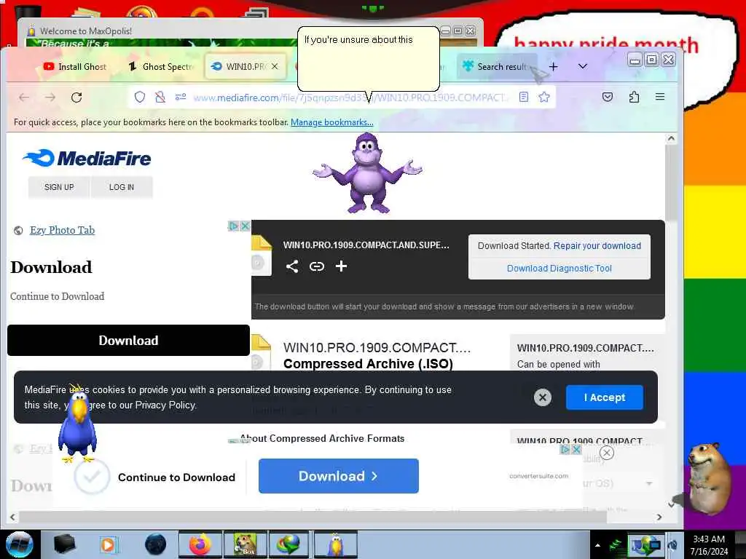
Task: Click the copy link chain icon
Action: [316, 266]
